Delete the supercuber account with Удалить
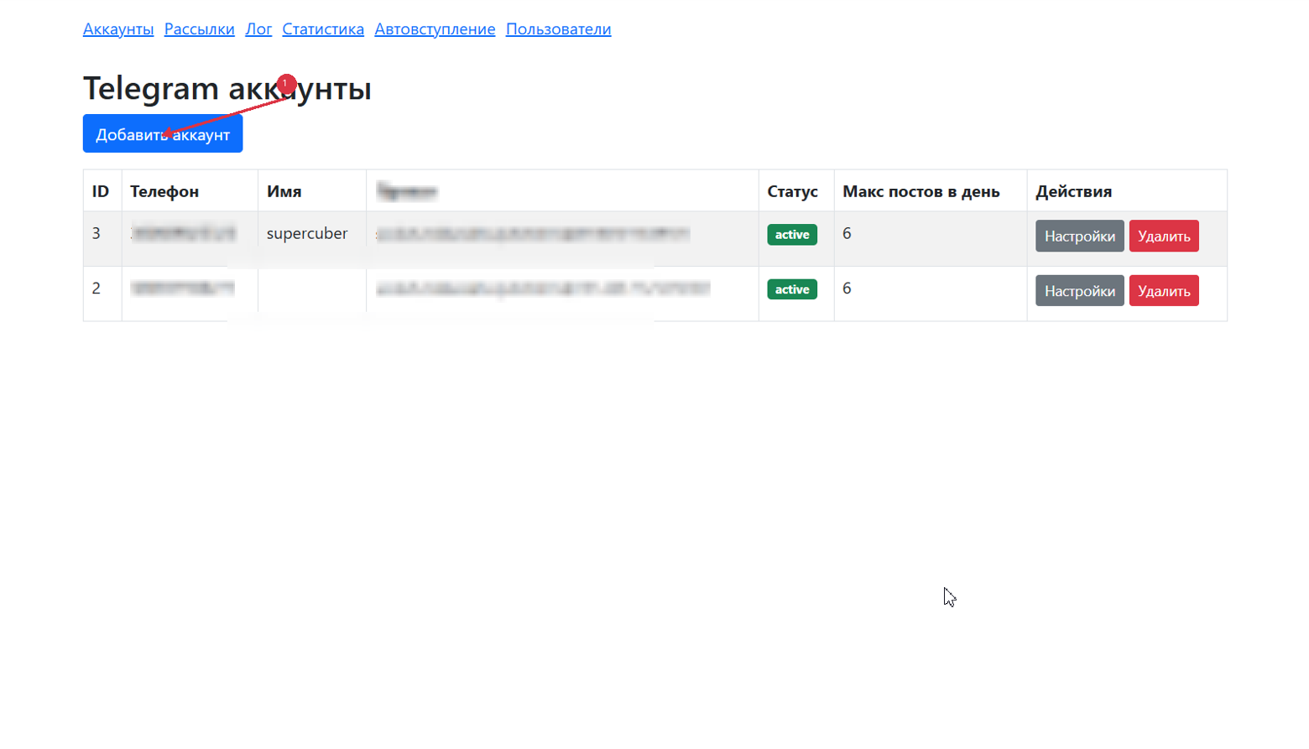This screenshot has width=1309, height=749. coord(1164,237)
